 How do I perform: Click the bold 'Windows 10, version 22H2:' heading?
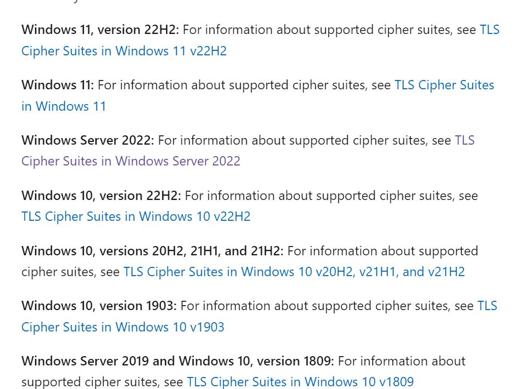101,196
